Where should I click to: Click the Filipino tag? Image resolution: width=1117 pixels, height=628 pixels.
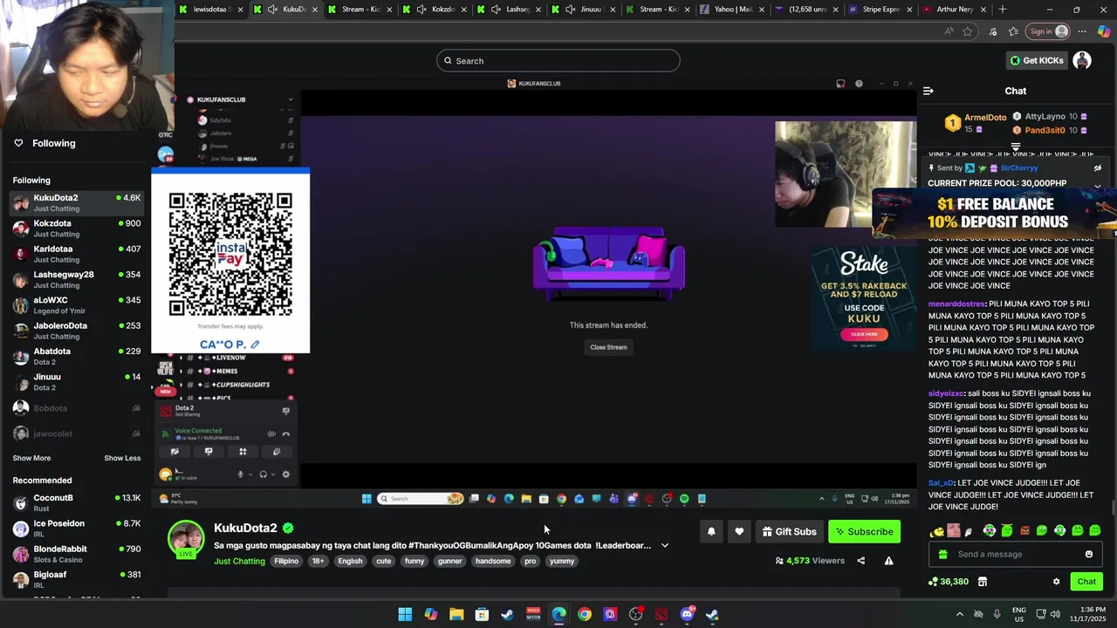286,561
